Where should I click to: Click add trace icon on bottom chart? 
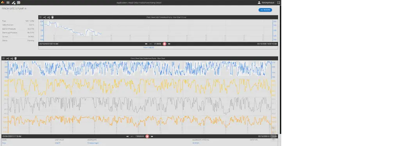[8, 58]
